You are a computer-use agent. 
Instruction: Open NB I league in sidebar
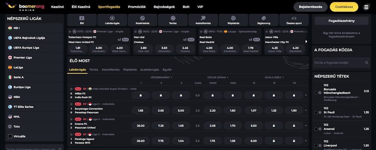coord(35,28)
